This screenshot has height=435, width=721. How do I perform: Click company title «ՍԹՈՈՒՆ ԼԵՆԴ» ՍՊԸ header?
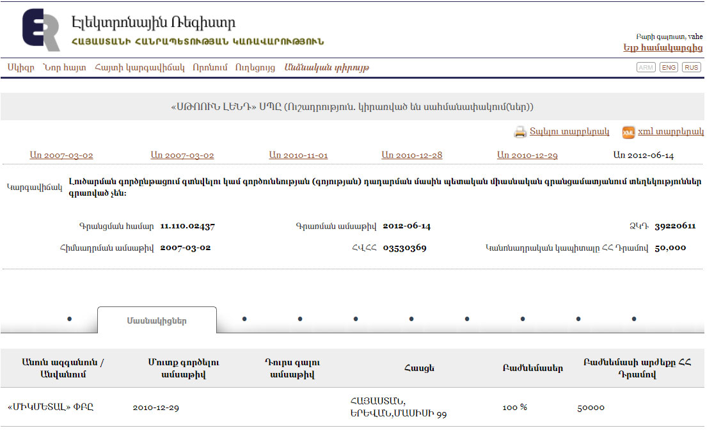click(353, 107)
